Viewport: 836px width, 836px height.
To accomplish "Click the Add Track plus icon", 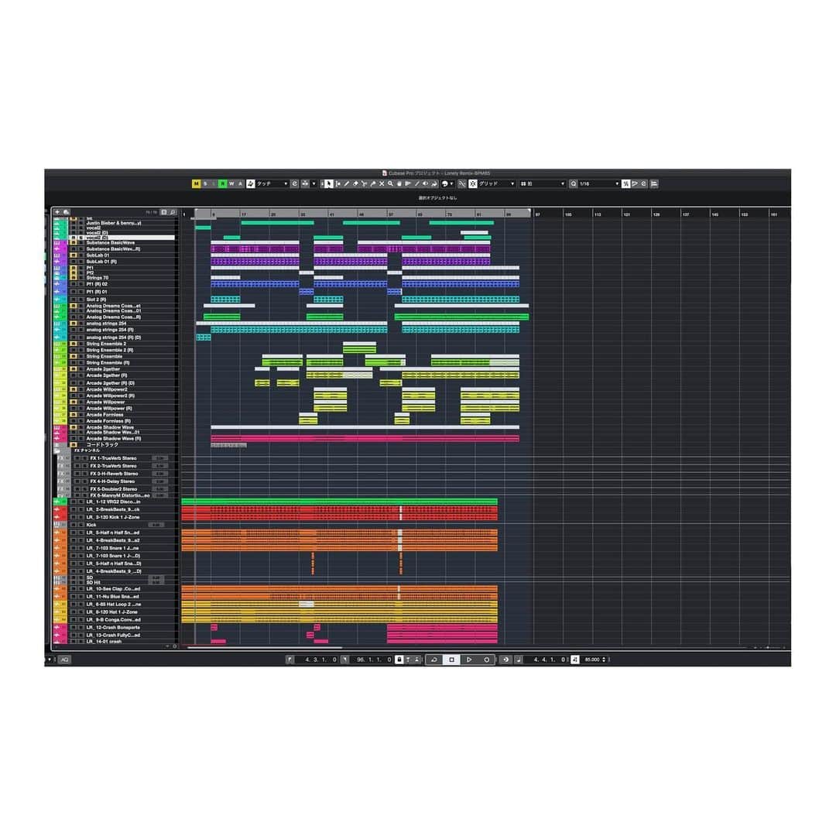I will click(57, 211).
